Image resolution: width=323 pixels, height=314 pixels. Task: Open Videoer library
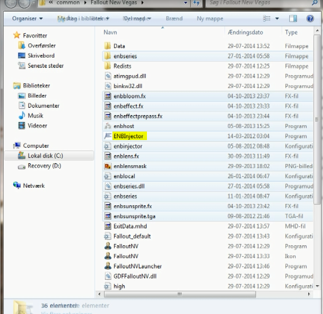click(x=37, y=126)
